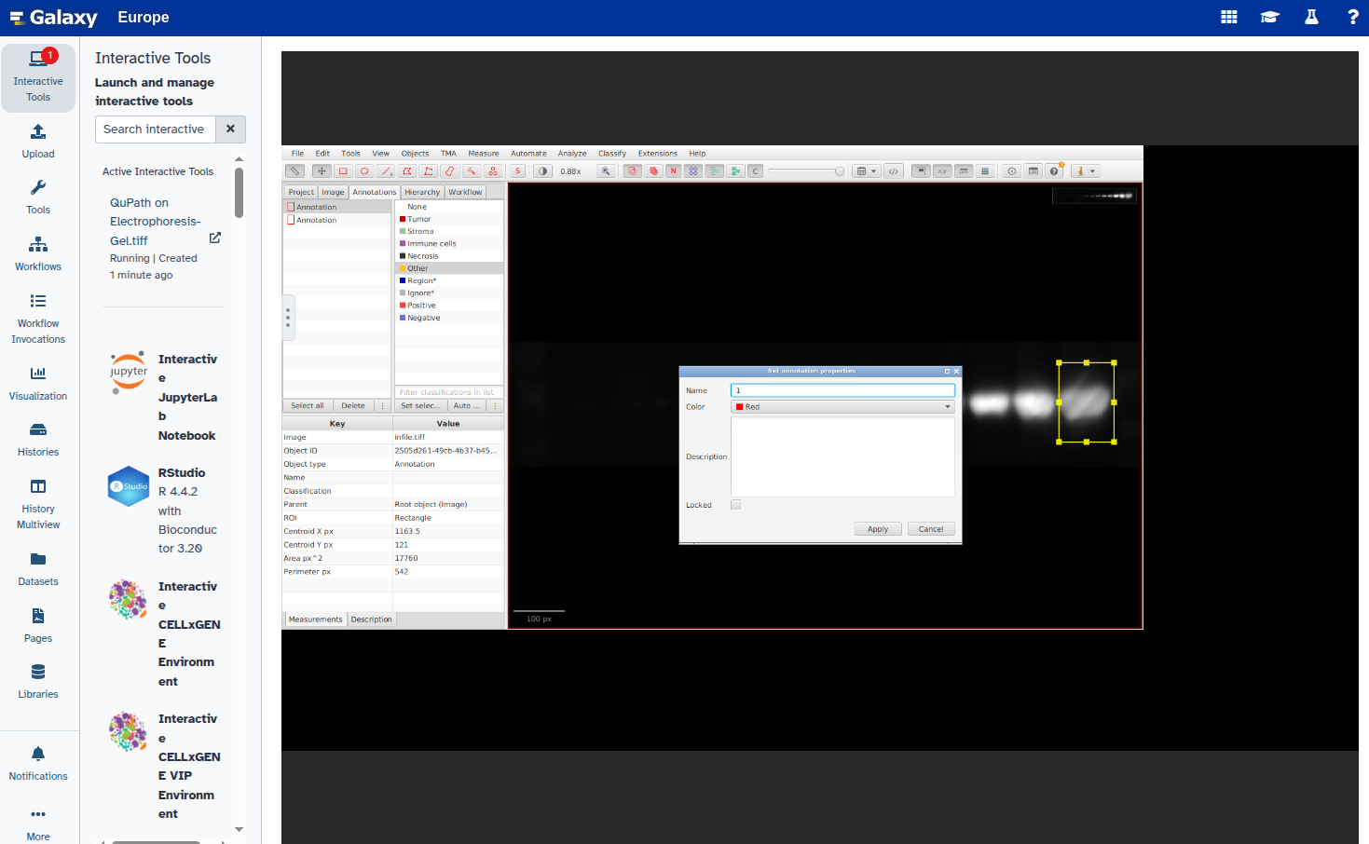The image size is (1369, 844).
Task: Toggle the analysis pane icon
Action: (294, 171)
